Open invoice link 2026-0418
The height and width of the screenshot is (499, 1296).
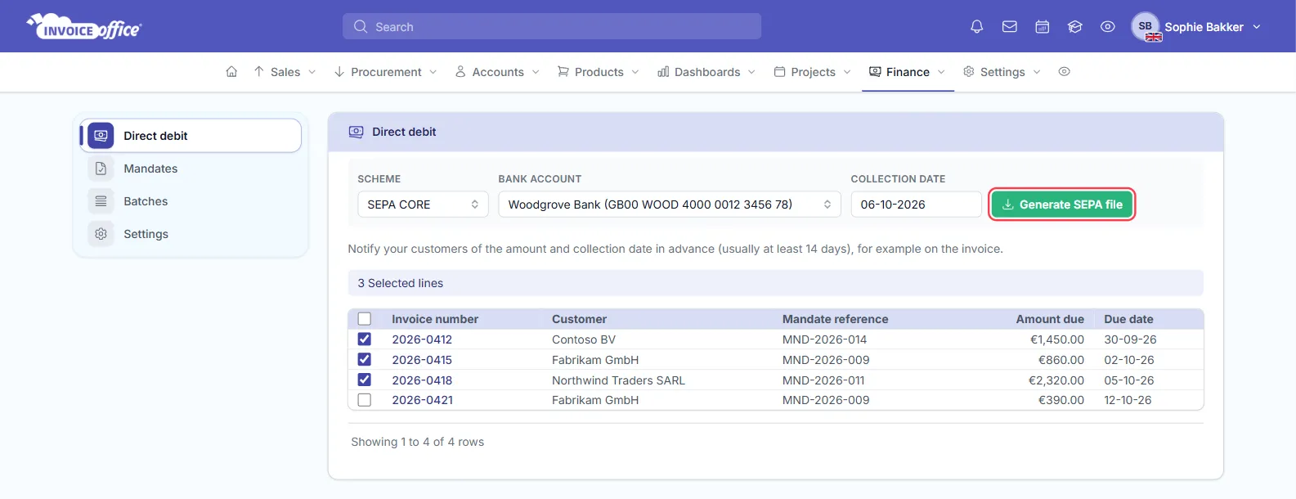(x=422, y=380)
